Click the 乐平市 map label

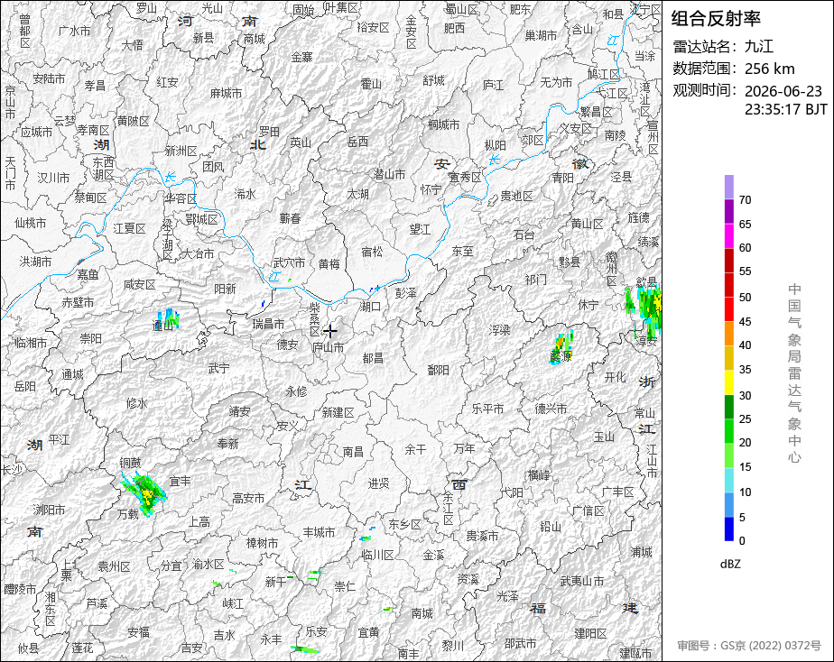(x=487, y=409)
